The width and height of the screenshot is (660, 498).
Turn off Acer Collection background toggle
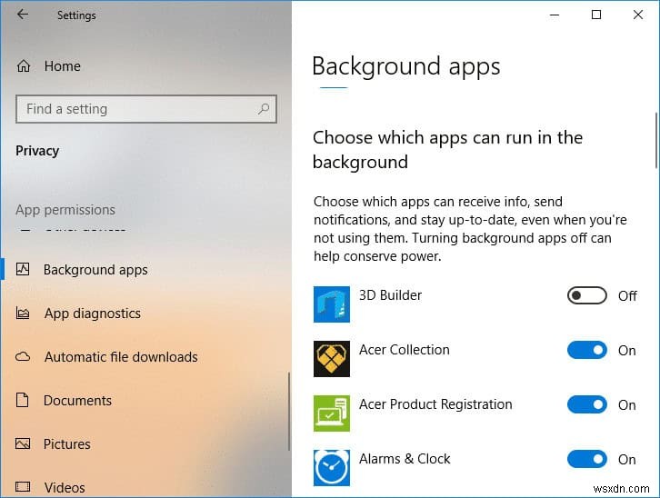click(586, 350)
